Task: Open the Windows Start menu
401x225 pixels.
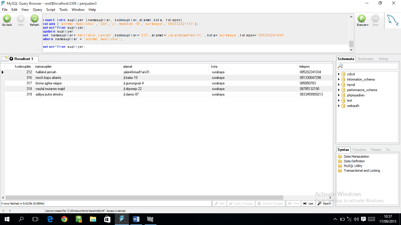Action: point(7,219)
